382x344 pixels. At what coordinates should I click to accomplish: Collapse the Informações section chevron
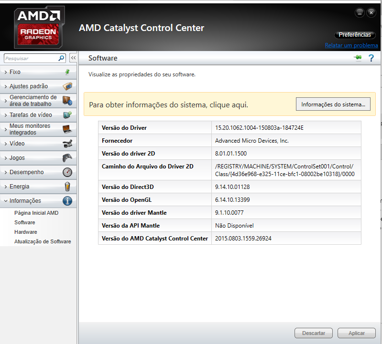pyautogui.click(x=6, y=201)
